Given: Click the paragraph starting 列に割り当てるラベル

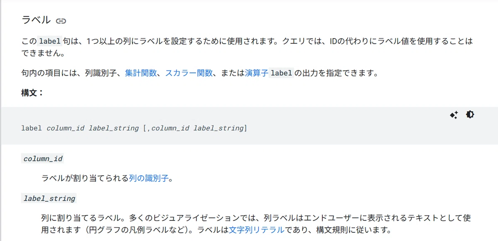Looking at the screenshot, I should pyautogui.click(x=256, y=224).
